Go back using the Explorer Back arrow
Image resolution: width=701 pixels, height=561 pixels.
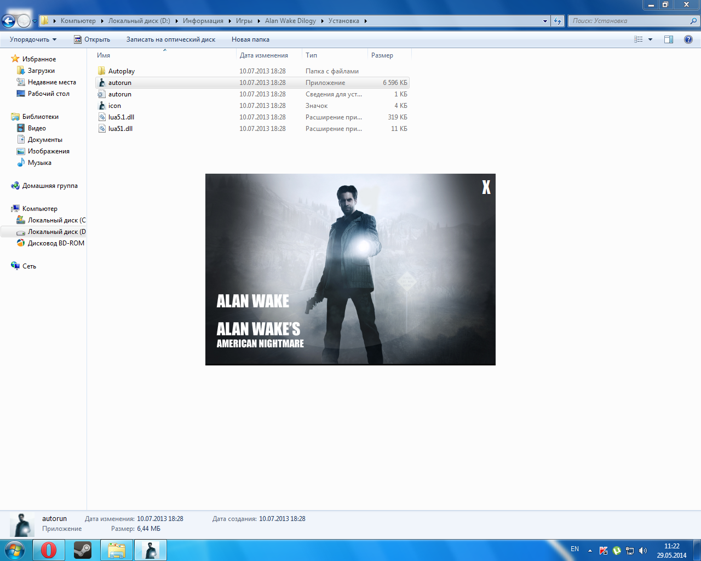[9, 21]
